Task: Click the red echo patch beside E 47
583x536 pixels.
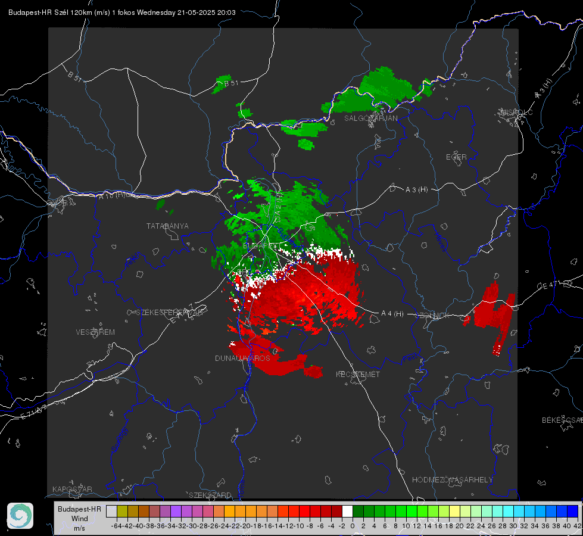Action: pyautogui.click(x=491, y=316)
